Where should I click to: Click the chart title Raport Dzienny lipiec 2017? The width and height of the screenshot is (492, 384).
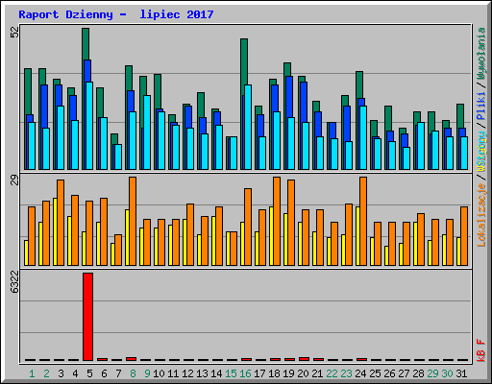pyautogui.click(x=116, y=14)
